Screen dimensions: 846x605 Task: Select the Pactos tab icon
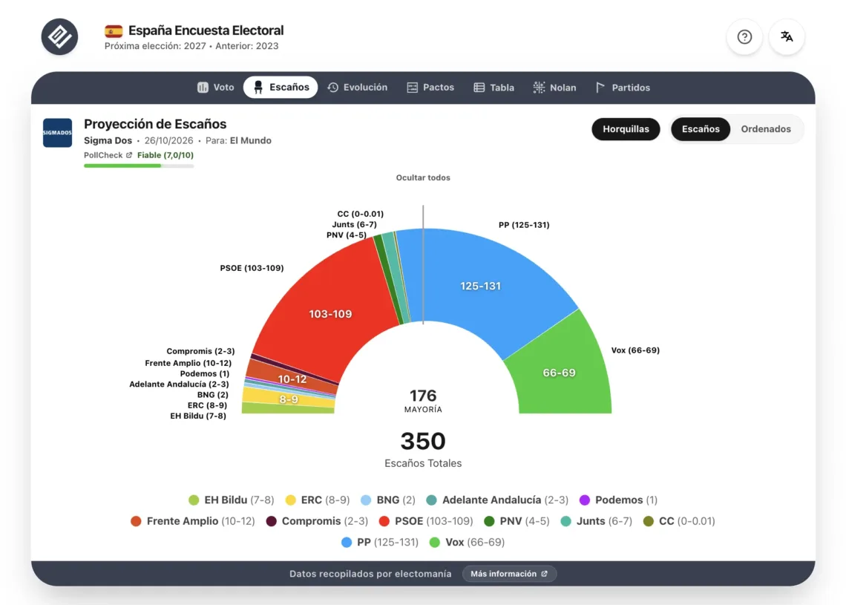point(412,88)
